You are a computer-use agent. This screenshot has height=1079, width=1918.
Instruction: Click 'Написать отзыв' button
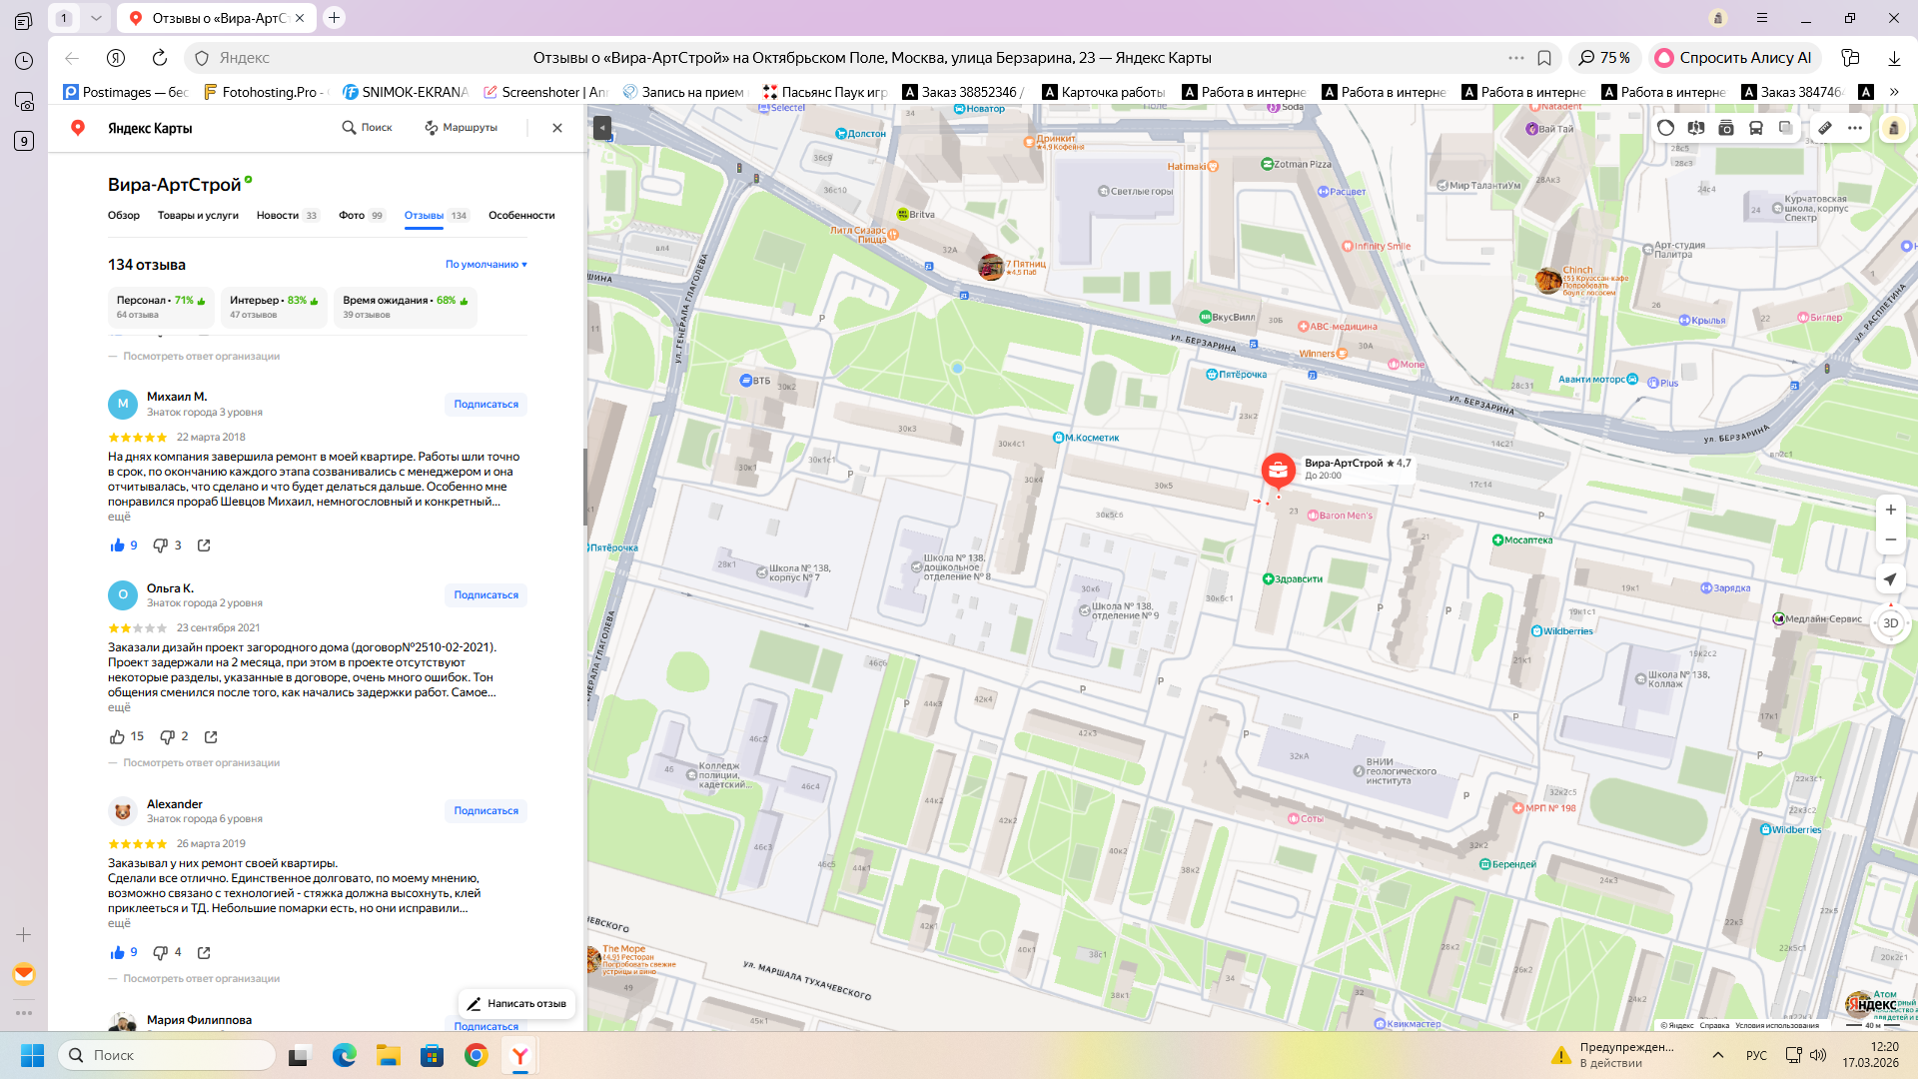pos(516,1004)
